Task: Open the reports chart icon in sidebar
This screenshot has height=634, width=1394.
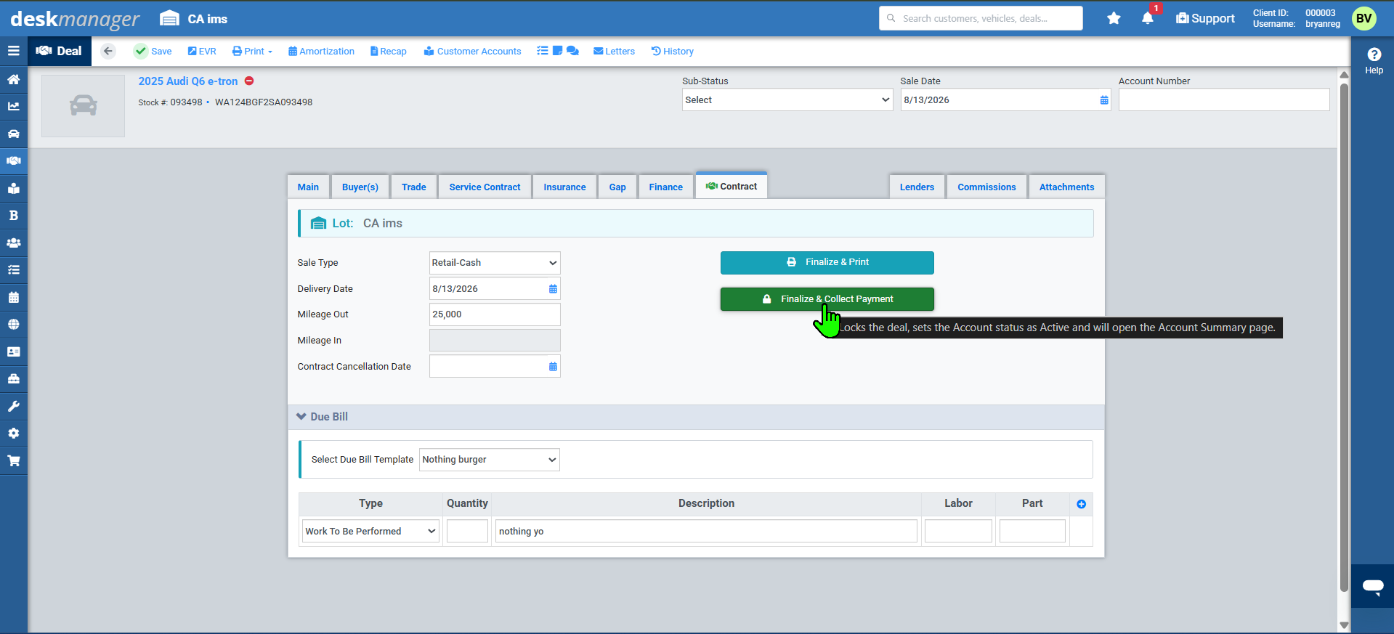Action: click(x=13, y=106)
